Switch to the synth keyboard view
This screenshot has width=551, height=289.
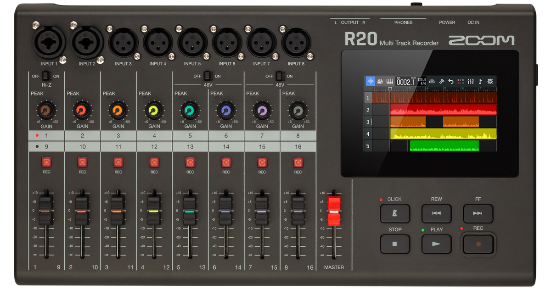point(390,81)
